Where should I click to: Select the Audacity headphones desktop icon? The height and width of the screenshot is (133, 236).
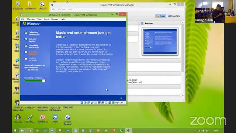tap(18, 118)
